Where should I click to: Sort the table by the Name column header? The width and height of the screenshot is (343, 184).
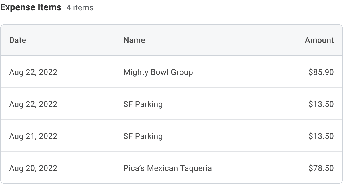134,40
